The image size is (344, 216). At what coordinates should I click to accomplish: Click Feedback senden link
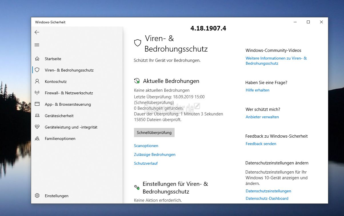[x=261, y=144]
